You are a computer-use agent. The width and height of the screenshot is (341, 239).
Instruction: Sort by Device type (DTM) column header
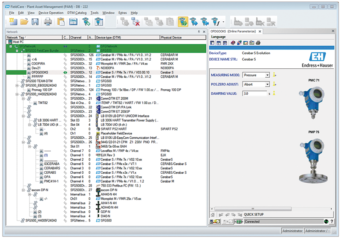pos(127,38)
